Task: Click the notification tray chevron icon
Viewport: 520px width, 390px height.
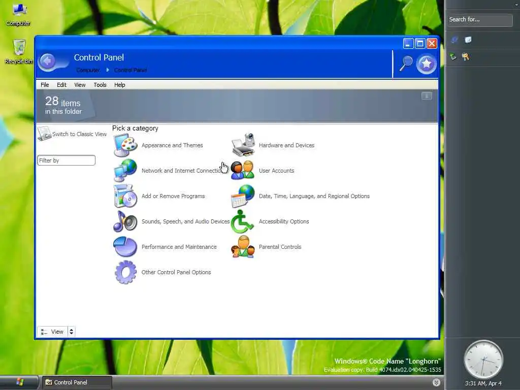Action: point(436,382)
